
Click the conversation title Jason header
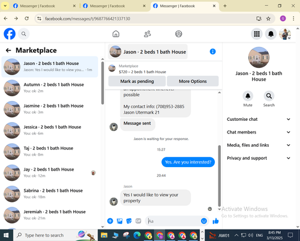[x=148, y=52]
